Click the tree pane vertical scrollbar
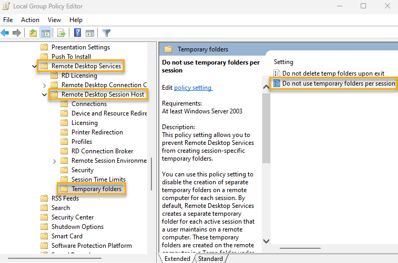The height and width of the screenshot is (263, 398). click(151, 174)
